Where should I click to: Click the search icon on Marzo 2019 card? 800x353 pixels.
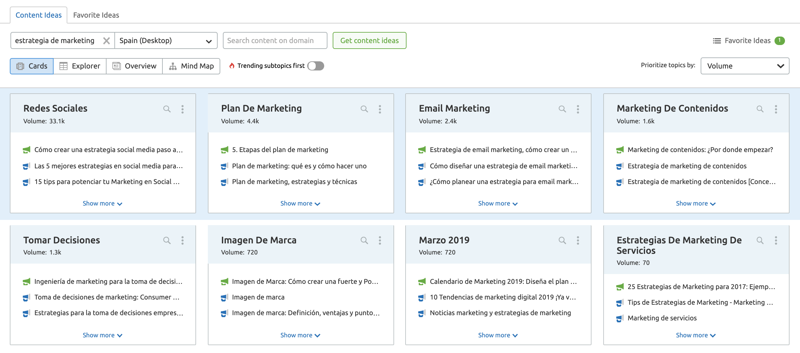tap(562, 240)
